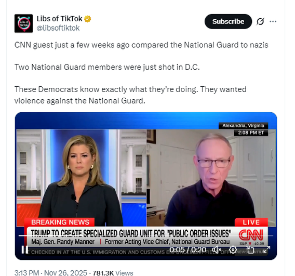Unmute the video with speaker icon

217,250
